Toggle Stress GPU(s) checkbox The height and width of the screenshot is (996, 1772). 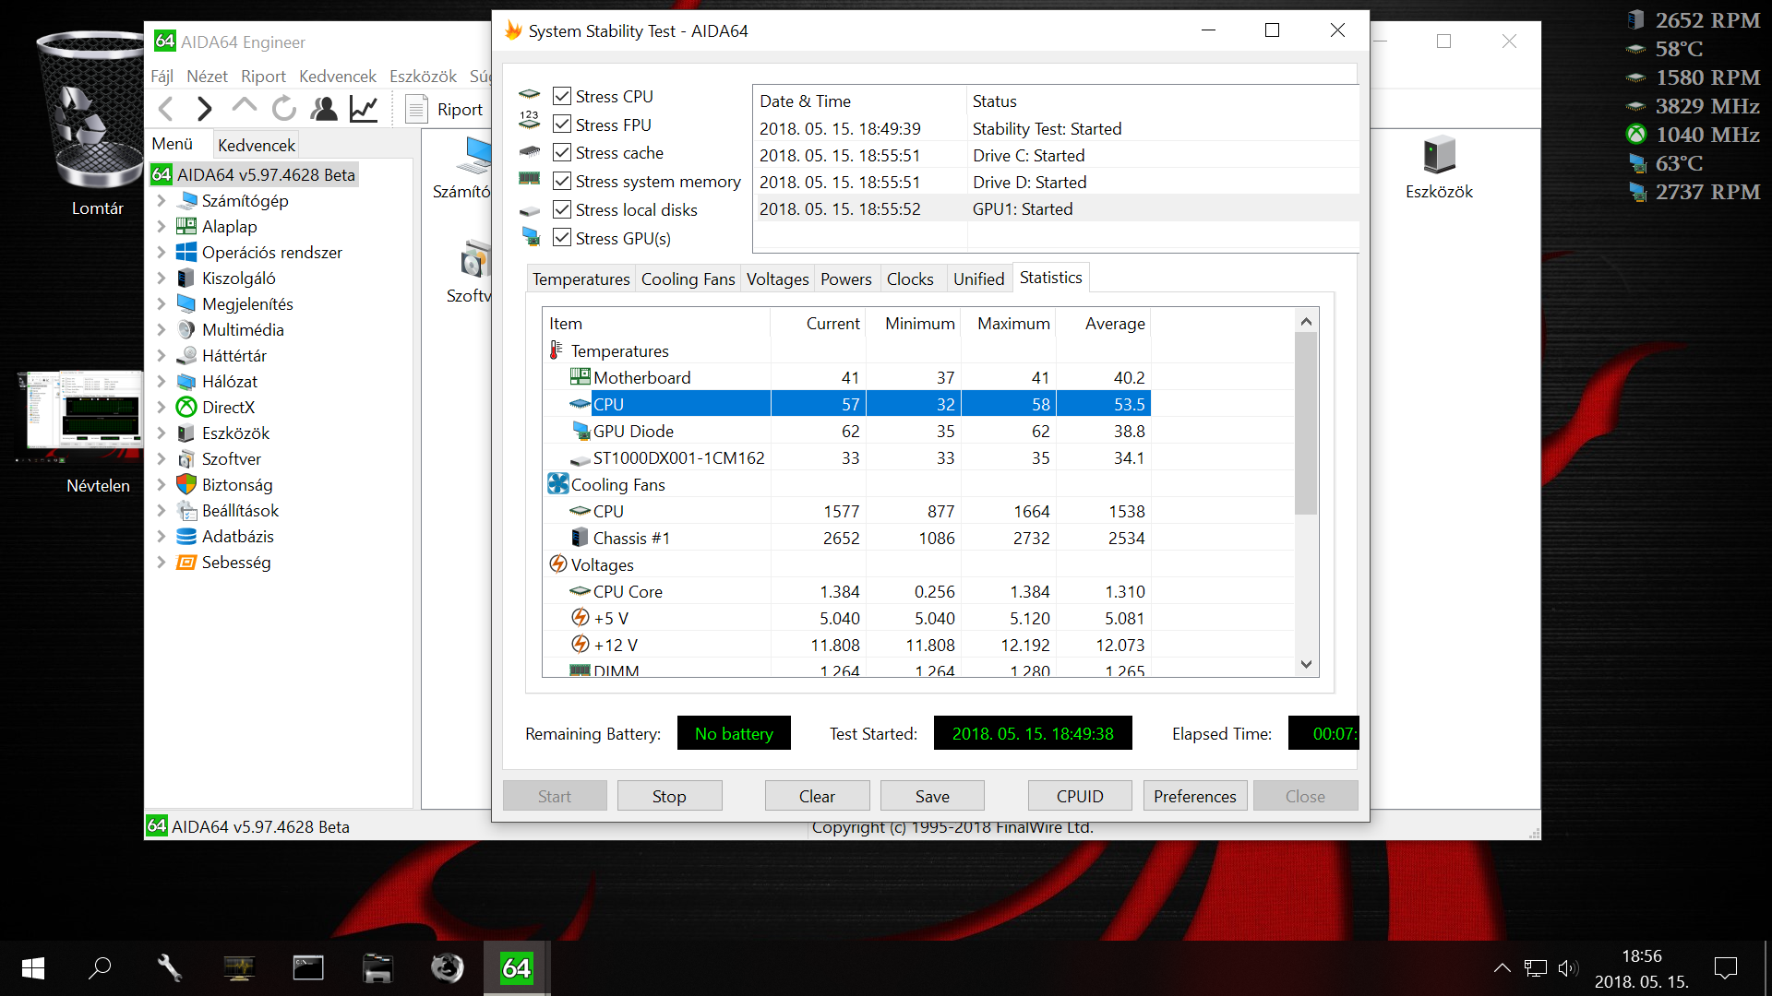point(562,238)
